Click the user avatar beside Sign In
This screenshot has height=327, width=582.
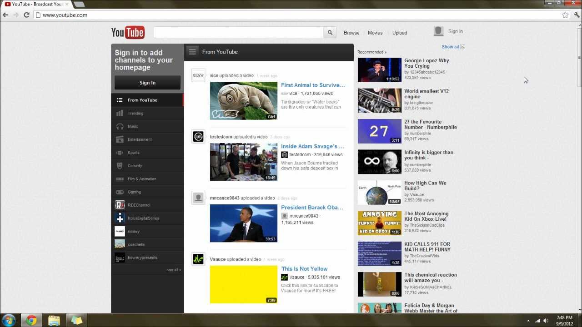tap(438, 31)
